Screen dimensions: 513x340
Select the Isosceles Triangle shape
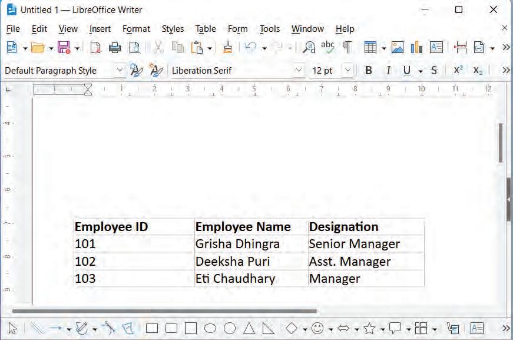click(249, 328)
